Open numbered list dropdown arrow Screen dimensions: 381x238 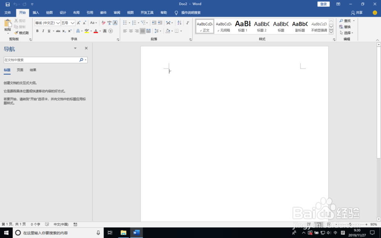point(138,23)
